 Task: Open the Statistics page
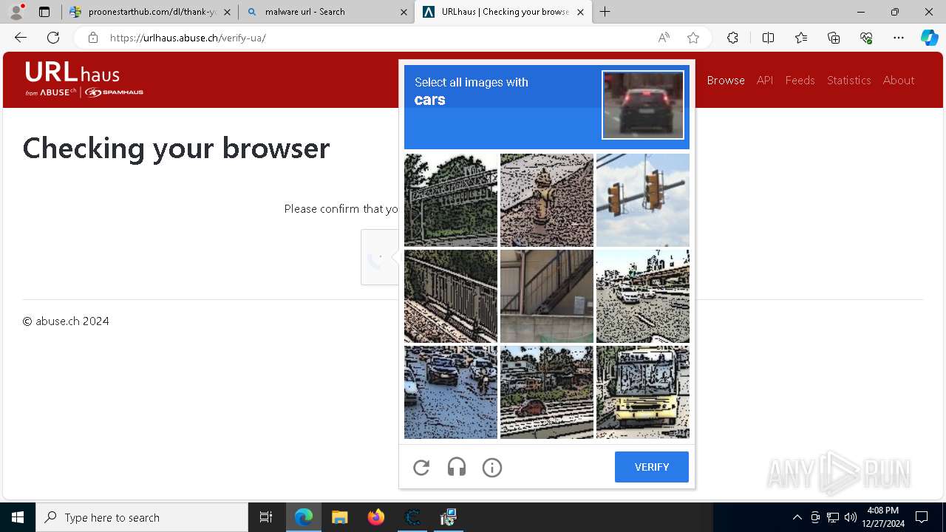848,80
